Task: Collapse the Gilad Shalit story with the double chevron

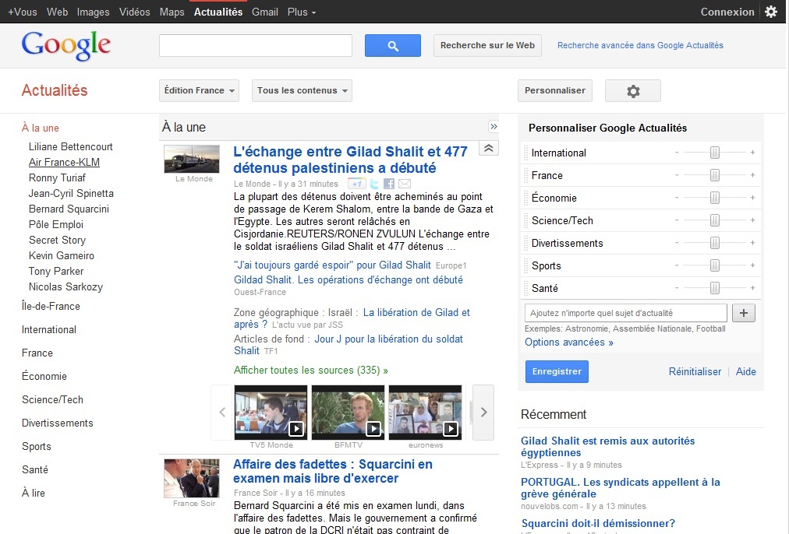Action: point(488,149)
